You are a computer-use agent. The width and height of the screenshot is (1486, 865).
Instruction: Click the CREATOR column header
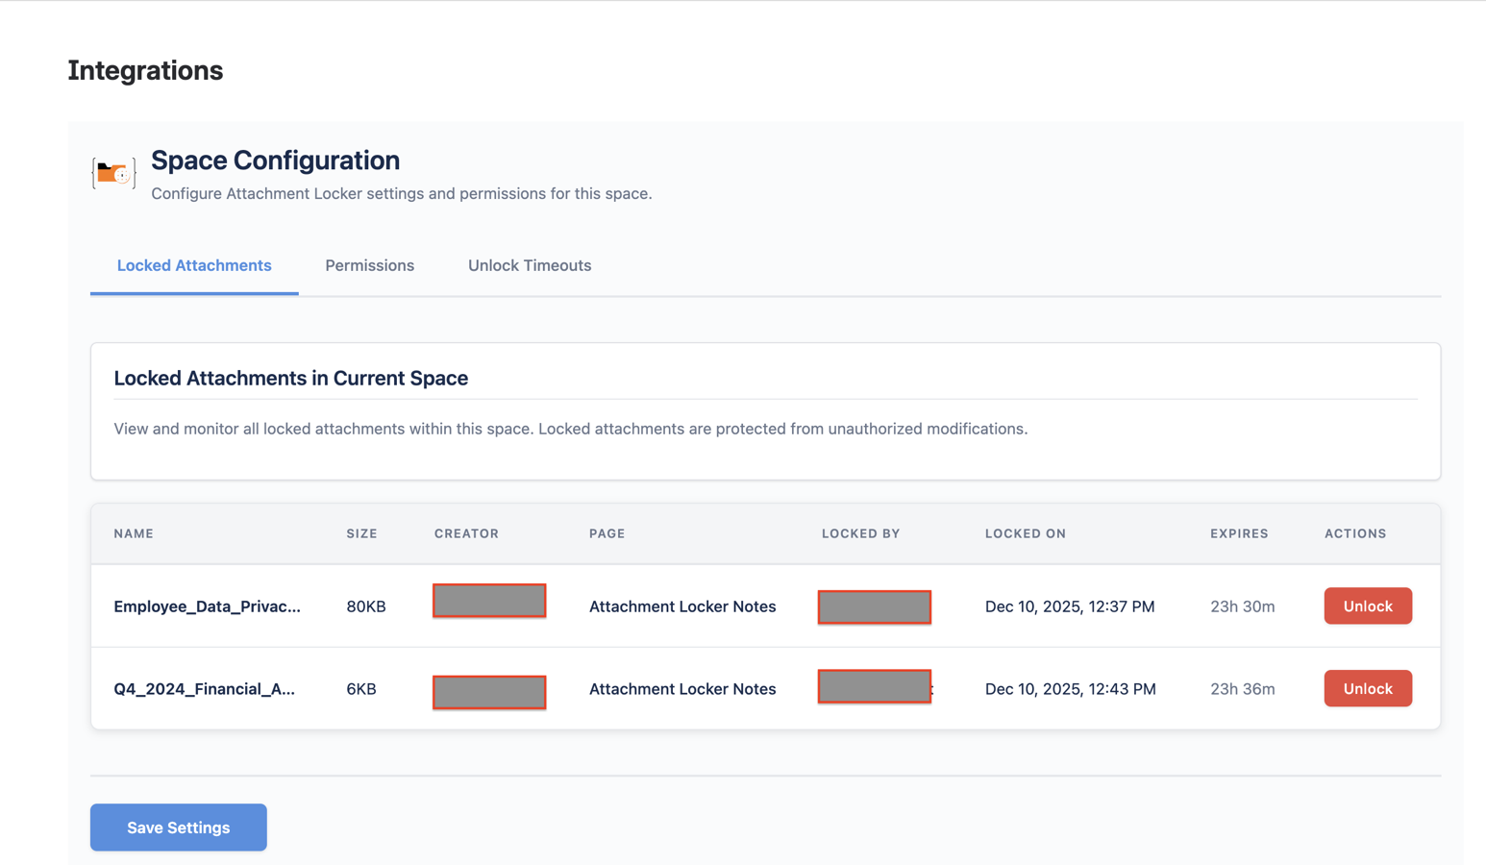[466, 533]
